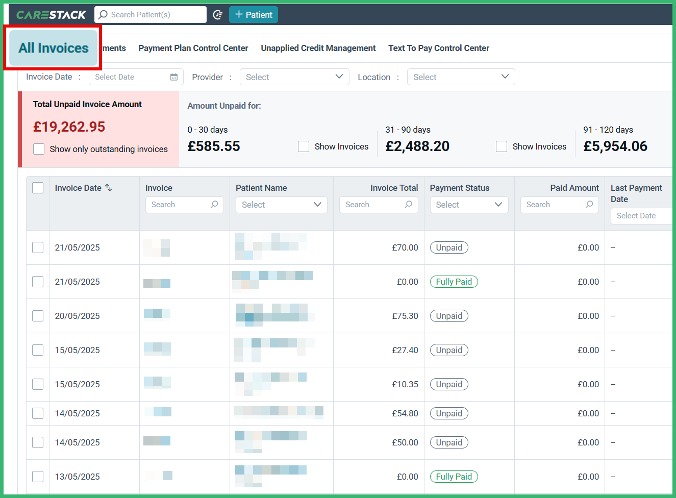The height and width of the screenshot is (498, 676).
Task: Open the Location Select dropdown
Action: [461, 77]
